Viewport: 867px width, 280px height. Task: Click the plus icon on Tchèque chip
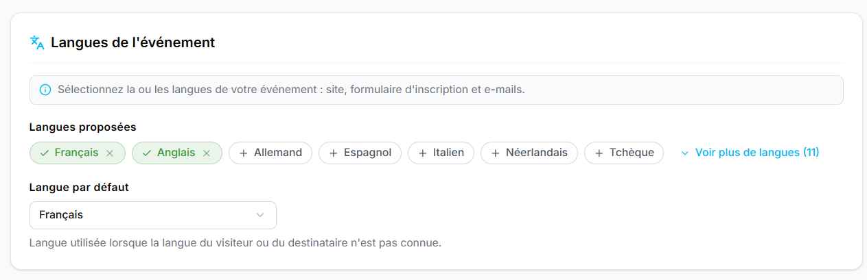click(599, 153)
